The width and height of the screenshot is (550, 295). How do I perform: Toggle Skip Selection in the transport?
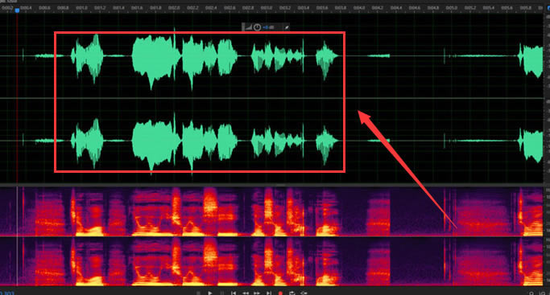tap(304, 293)
